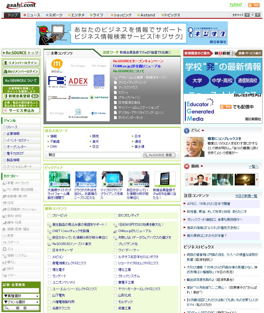
Task: Set font size to large (大)
Action: pos(258,15)
